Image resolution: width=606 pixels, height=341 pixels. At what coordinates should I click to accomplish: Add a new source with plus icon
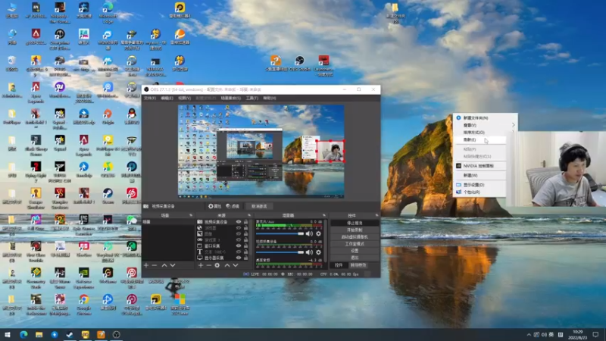click(201, 265)
